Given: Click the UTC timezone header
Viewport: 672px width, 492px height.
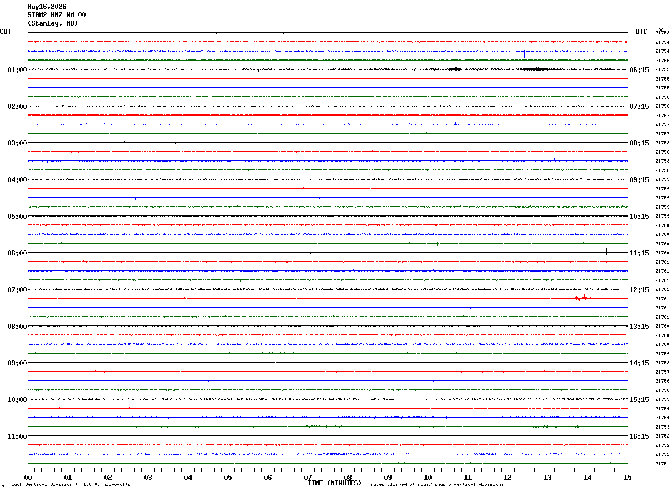Looking at the screenshot, I should click(641, 32).
